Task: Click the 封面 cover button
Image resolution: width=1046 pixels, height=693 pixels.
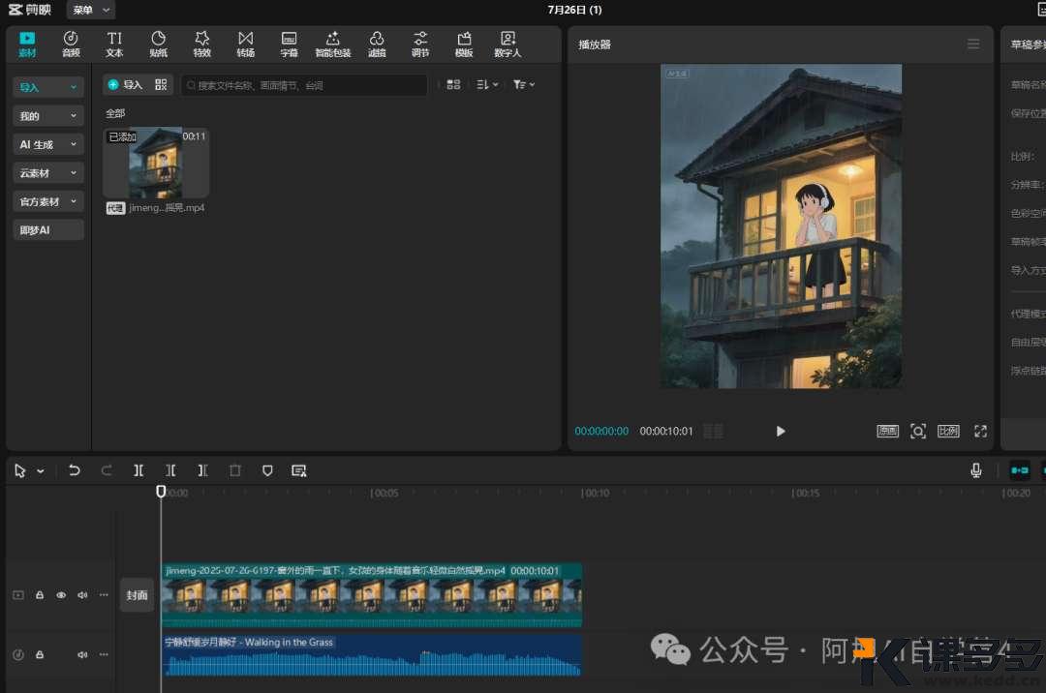Action: [x=137, y=595]
